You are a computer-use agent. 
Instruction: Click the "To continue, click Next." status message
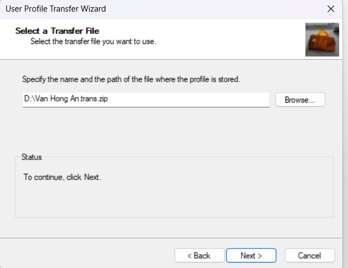coord(62,178)
